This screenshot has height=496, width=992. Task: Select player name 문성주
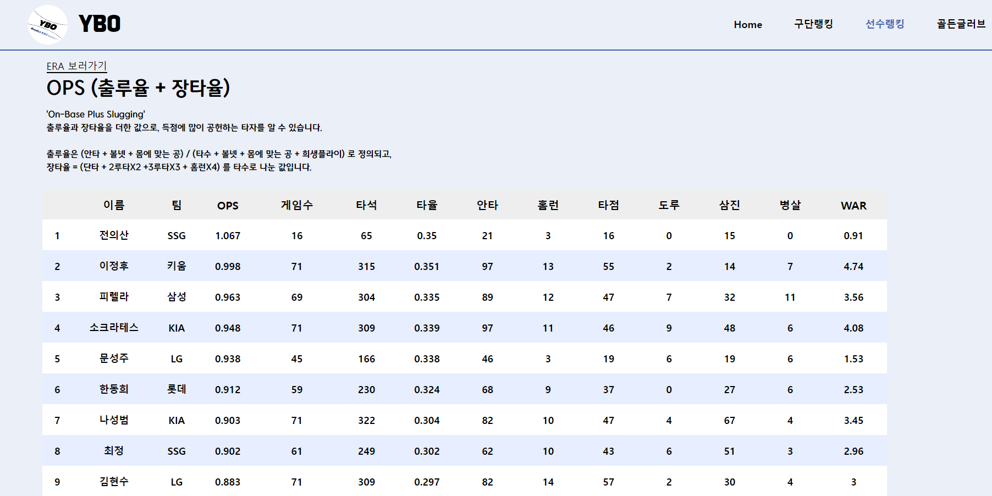(x=114, y=359)
